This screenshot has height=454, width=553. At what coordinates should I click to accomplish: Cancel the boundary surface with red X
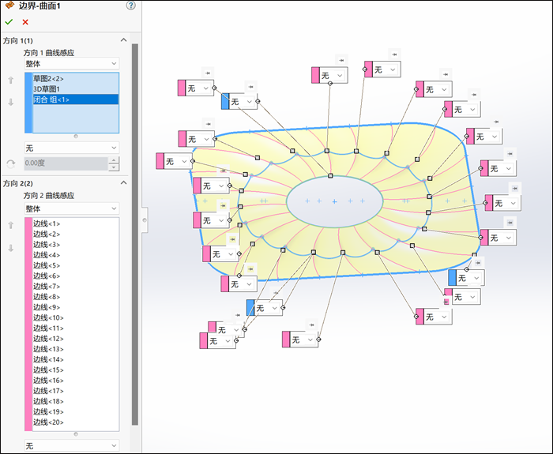25,22
